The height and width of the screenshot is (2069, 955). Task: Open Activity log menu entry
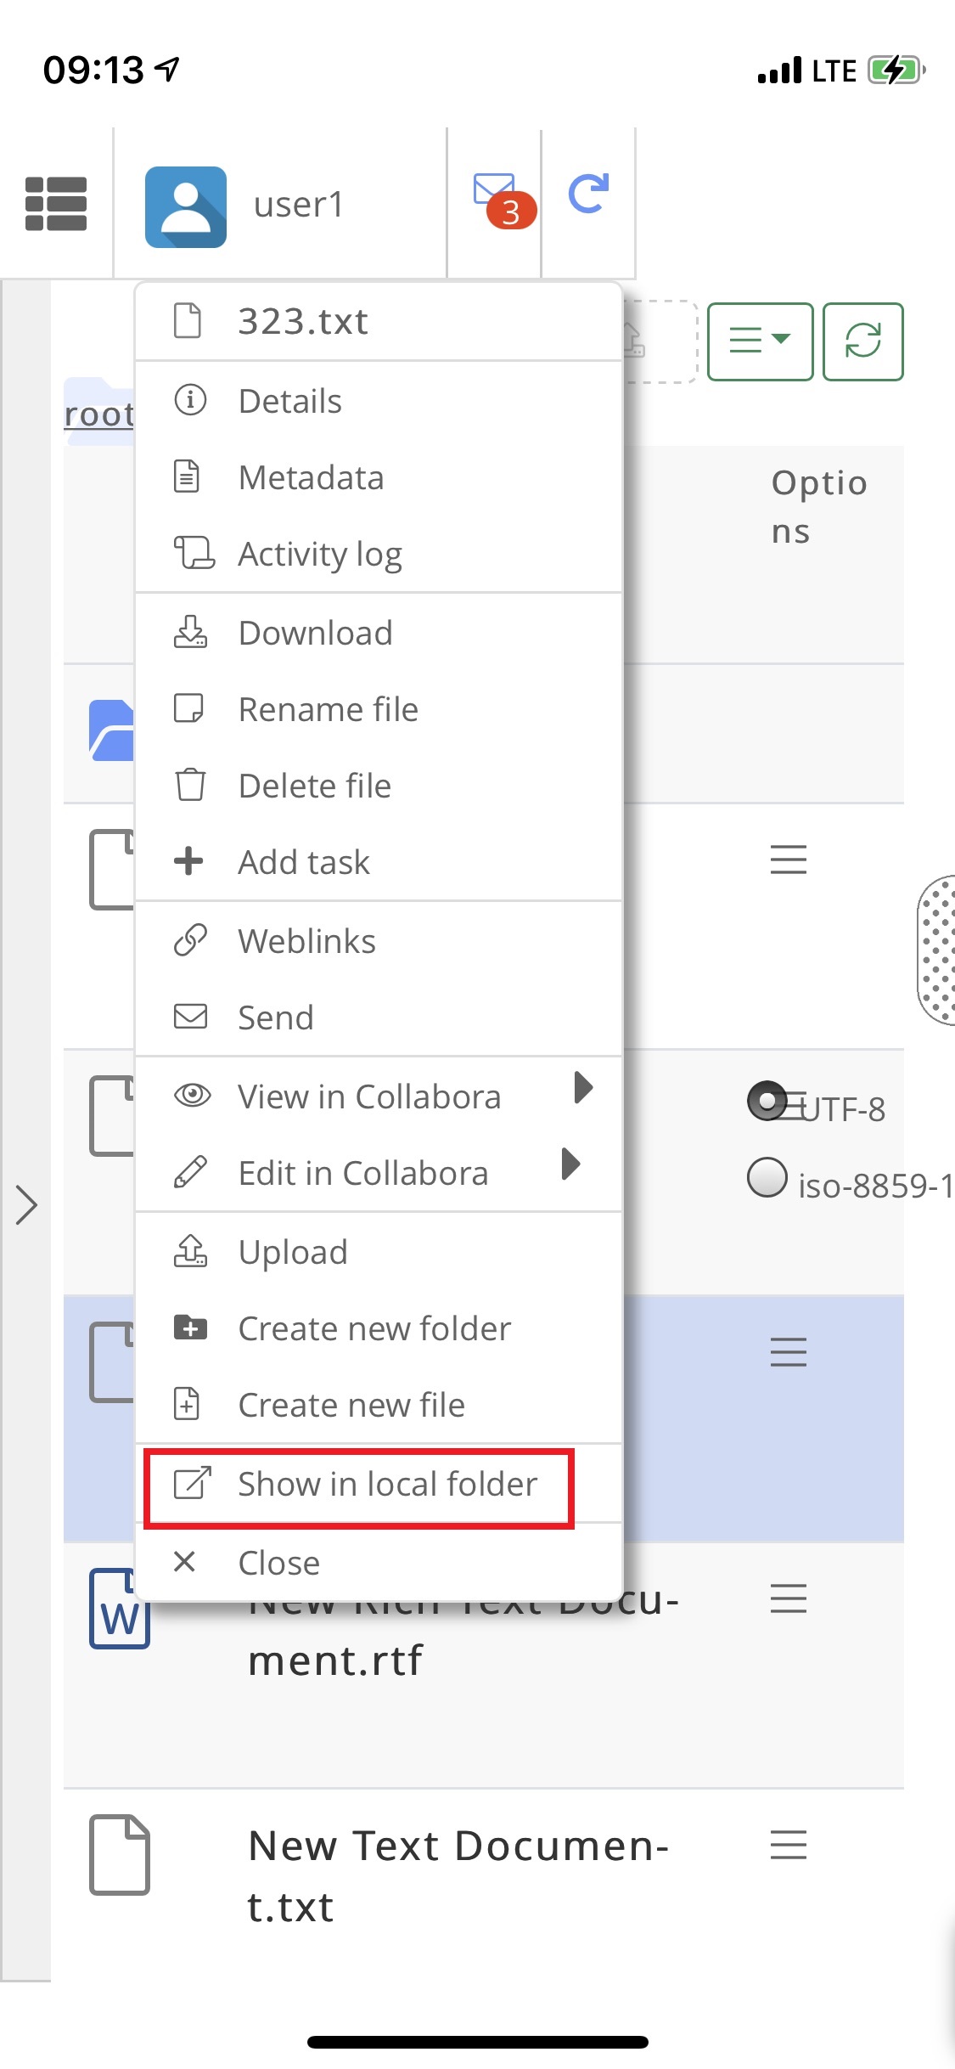coord(379,554)
